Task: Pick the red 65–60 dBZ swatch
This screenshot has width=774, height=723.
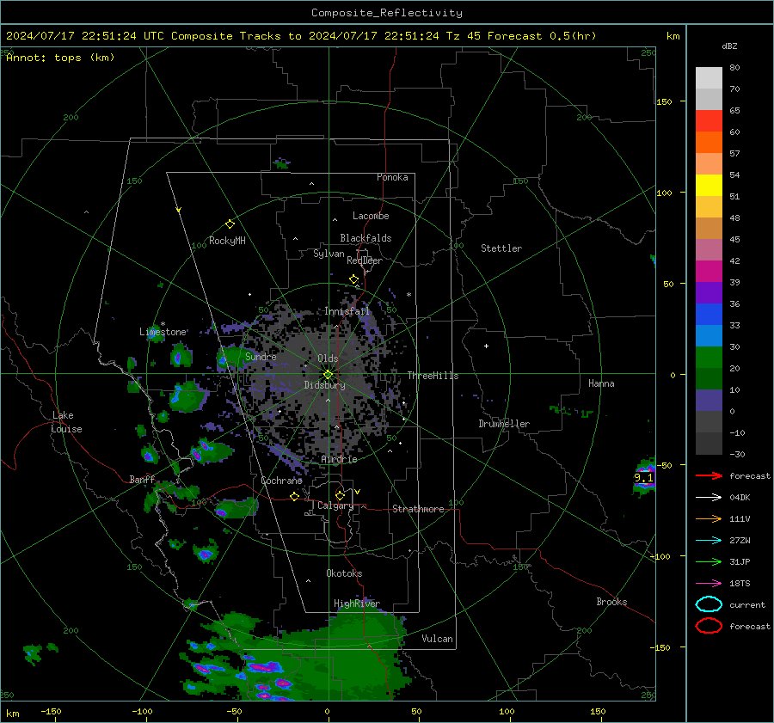Action: [709, 121]
